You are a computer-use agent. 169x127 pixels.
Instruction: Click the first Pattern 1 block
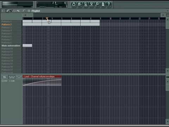pos(27,21)
